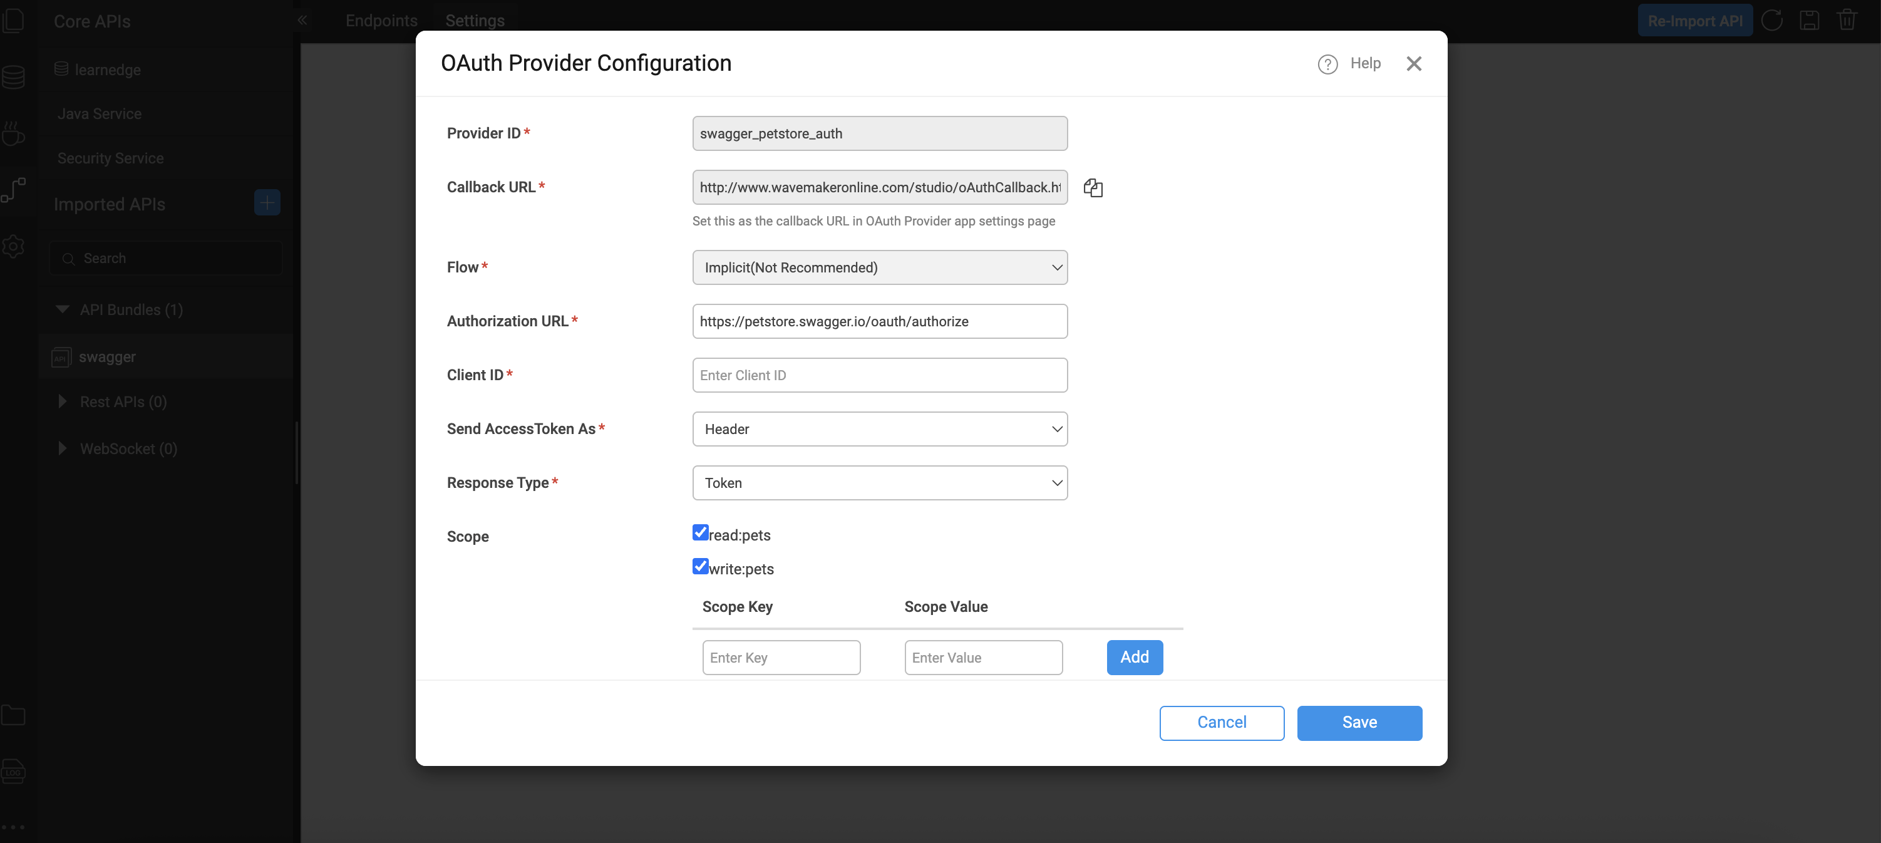Click the refresh icon next to Re-Import API
The height and width of the screenshot is (843, 1881).
pos(1771,21)
